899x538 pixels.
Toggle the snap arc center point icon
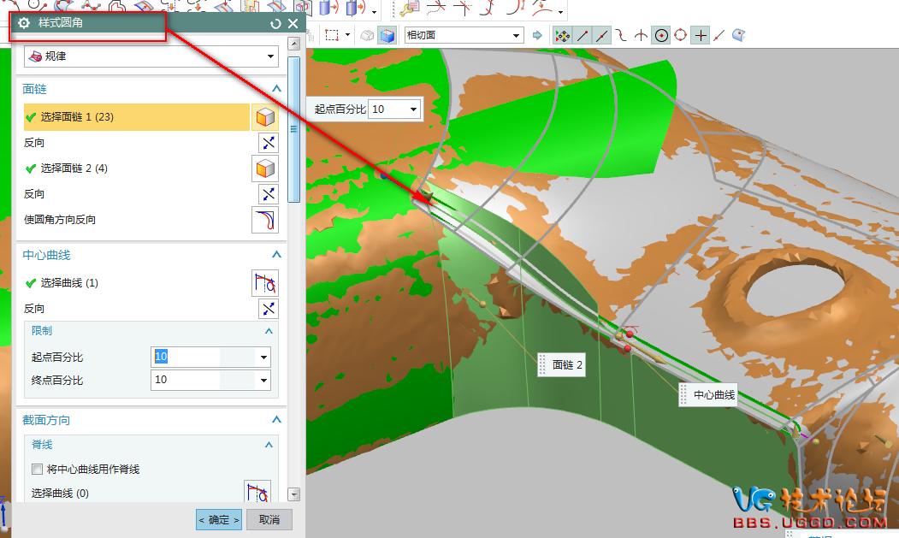click(x=660, y=35)
